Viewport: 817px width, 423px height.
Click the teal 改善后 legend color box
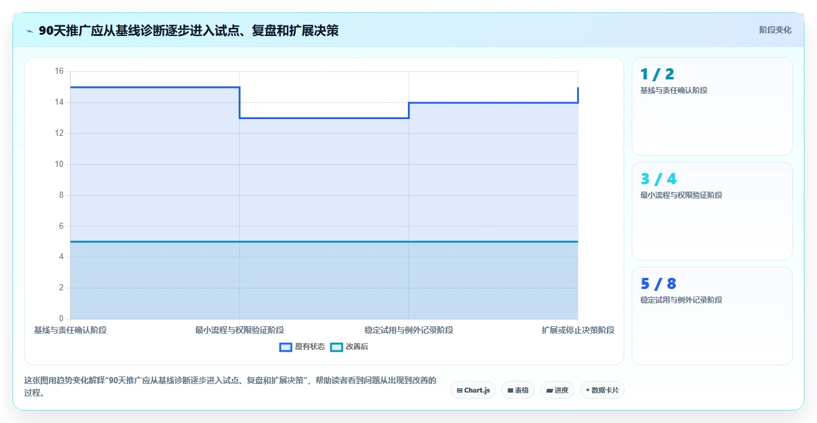click(x=336, y=347)
